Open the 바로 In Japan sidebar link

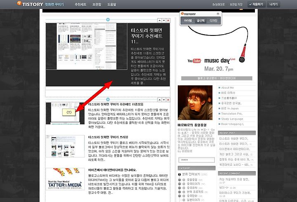pyautogui.click(x=230, y=108)
